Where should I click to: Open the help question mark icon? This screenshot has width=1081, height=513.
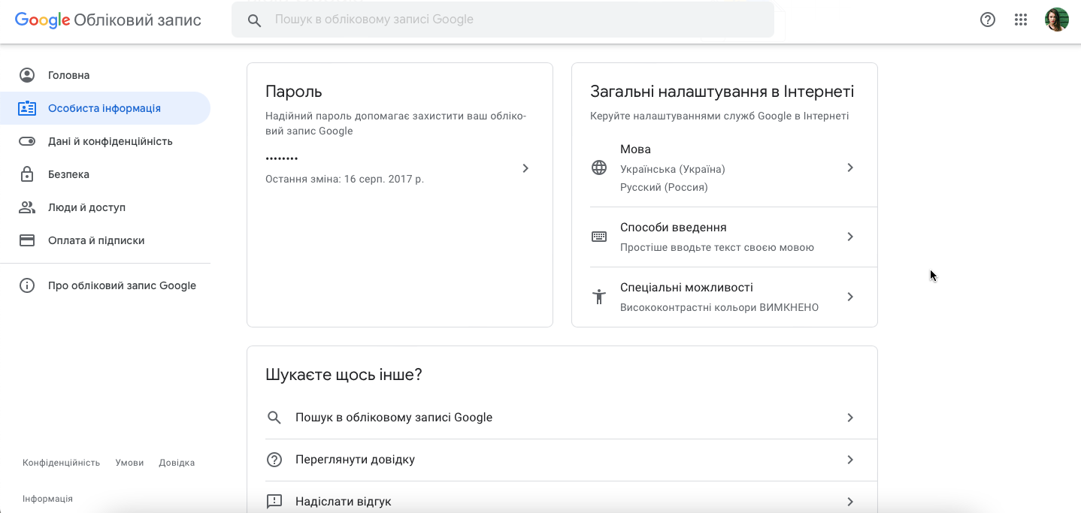pos(987,20)
